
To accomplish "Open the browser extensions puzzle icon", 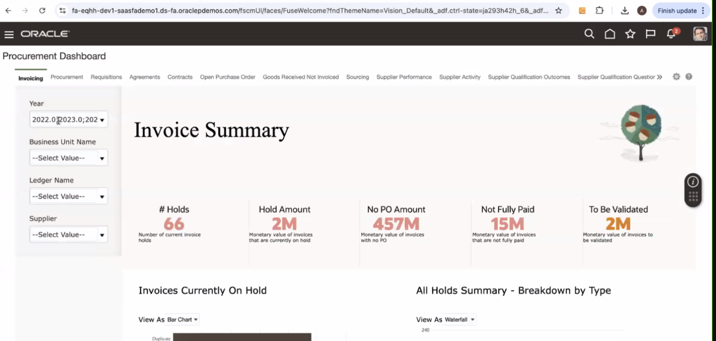I will coord(600,11).
